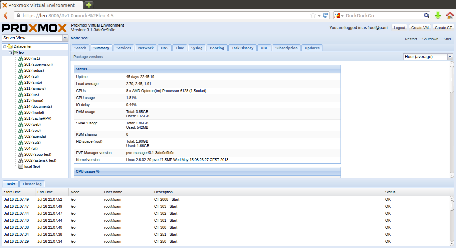456x248 pixels.
Task: Switch to the Cluster log tab
Action: [32, 184]
